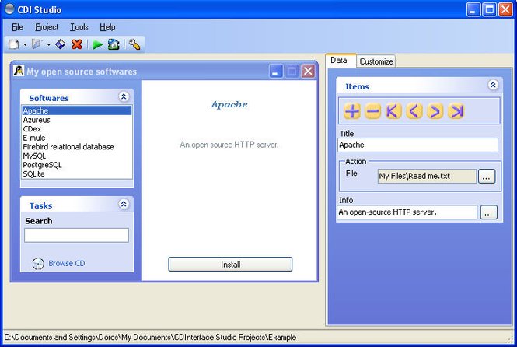Collapse the Tasks panel
This screenshot has height=347, width=517.
124,205
